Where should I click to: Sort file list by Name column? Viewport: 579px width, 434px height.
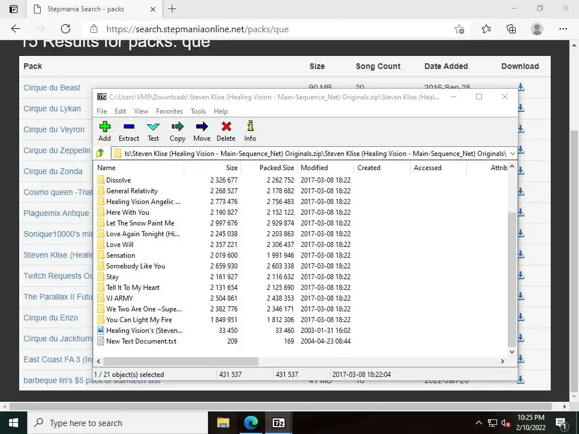(x=139, y=167)
